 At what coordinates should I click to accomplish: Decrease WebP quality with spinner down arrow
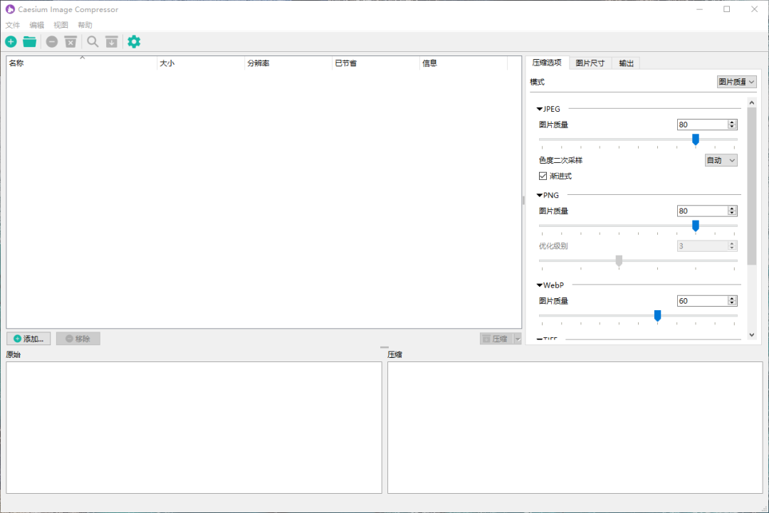tap(732, 304)
